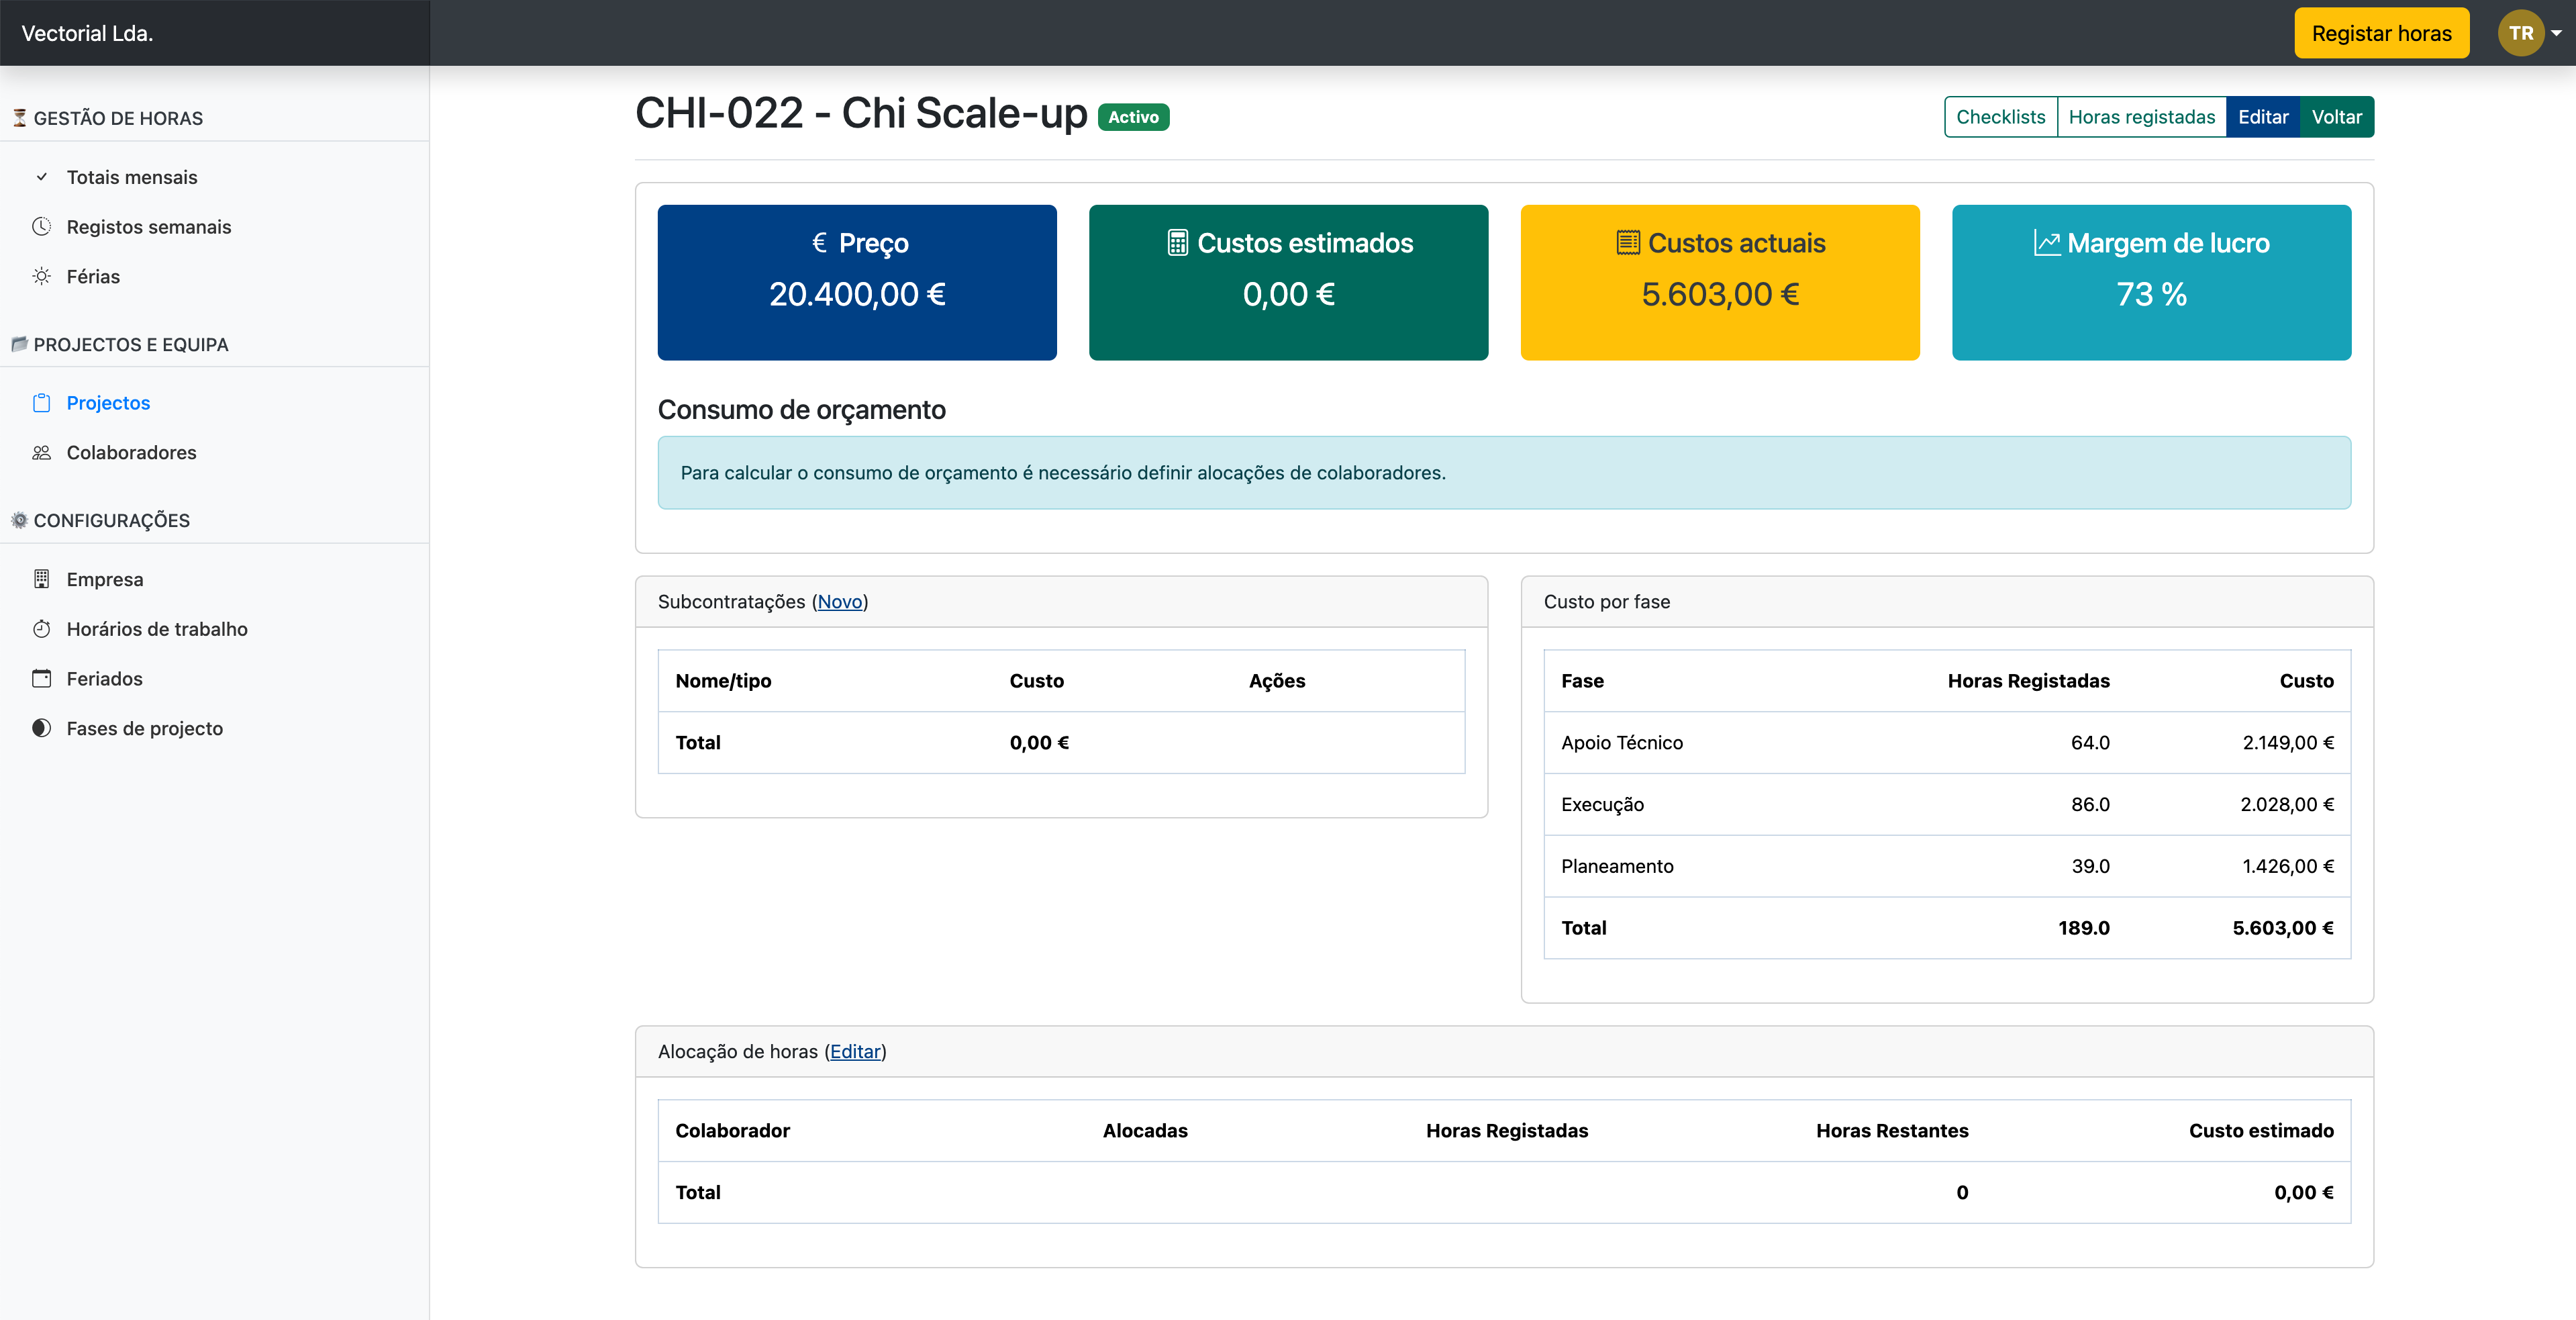Screen dimensions: 2576x1320
Task: Click the people icon next to Colaboradores
Action: (x=41, y=453)
